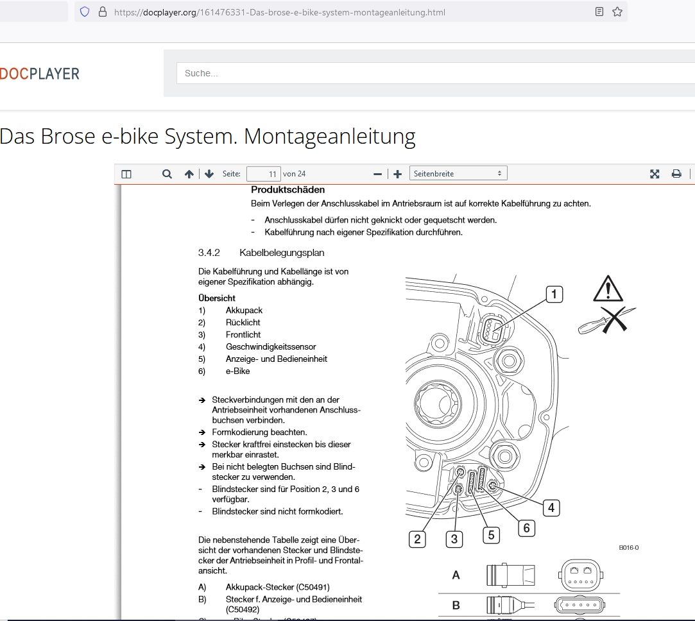Image resolution: width=695 pixels, height=621 pixels.
Task: Click connector row label A in table
Action: 456,575
